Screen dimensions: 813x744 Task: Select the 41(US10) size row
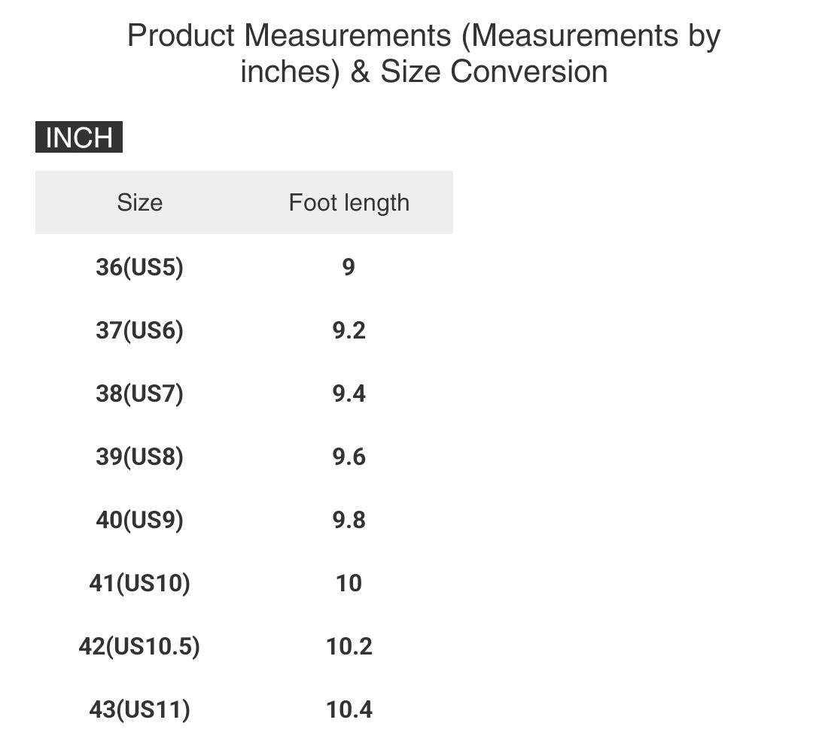point(139,583)
